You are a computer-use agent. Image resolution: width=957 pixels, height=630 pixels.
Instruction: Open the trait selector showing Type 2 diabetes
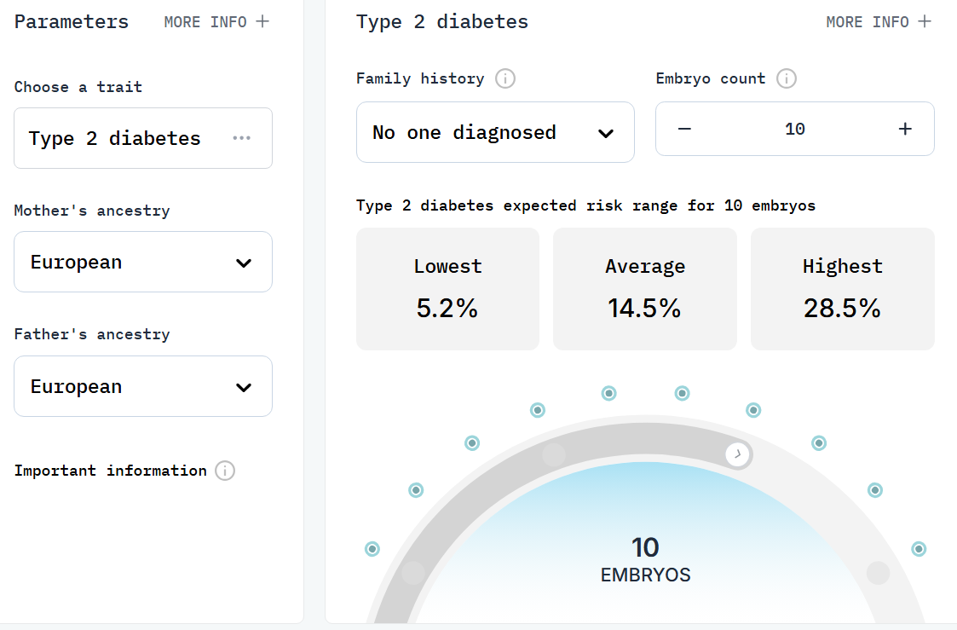[x=143, y=138]
